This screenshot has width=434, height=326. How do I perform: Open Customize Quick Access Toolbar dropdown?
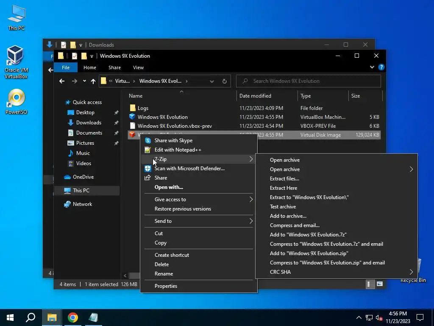(x=92, y=56)
